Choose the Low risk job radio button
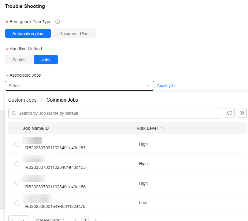This screenshot has height=221, width=248. (x=17, y=203)
